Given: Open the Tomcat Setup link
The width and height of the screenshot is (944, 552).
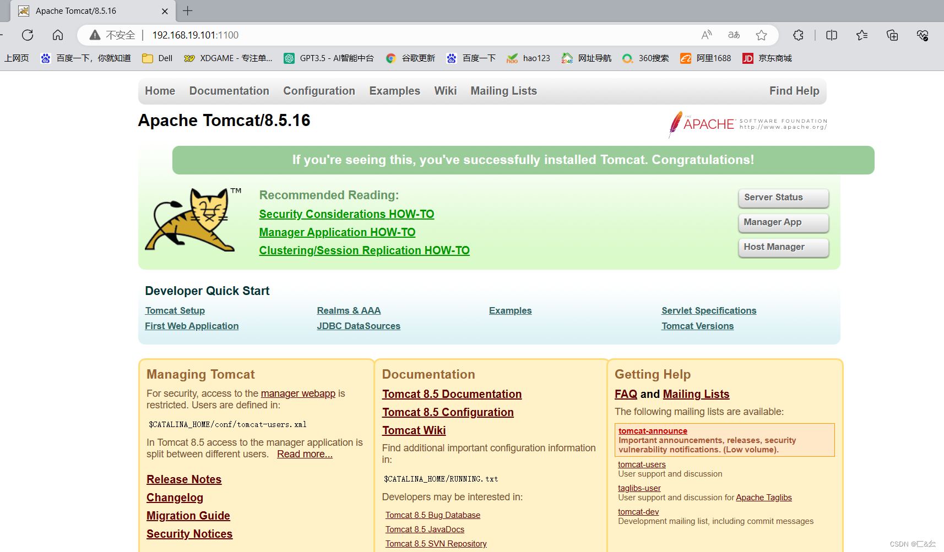Looking at the screenshot, I should (175, 311).
